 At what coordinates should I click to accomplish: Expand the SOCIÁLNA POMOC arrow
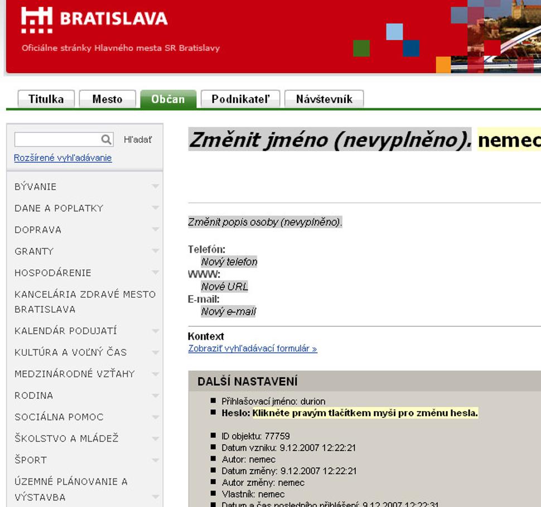[155, 417]
